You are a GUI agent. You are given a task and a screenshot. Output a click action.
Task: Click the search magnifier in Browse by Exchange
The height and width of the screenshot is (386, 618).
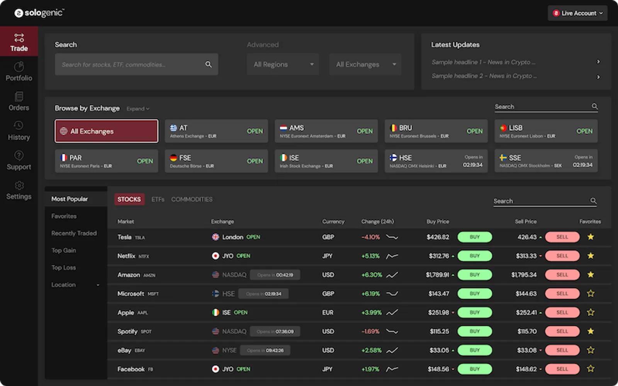tap(595, 106)
